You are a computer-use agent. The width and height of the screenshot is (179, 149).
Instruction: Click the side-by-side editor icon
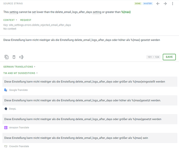tap(21, 57)
